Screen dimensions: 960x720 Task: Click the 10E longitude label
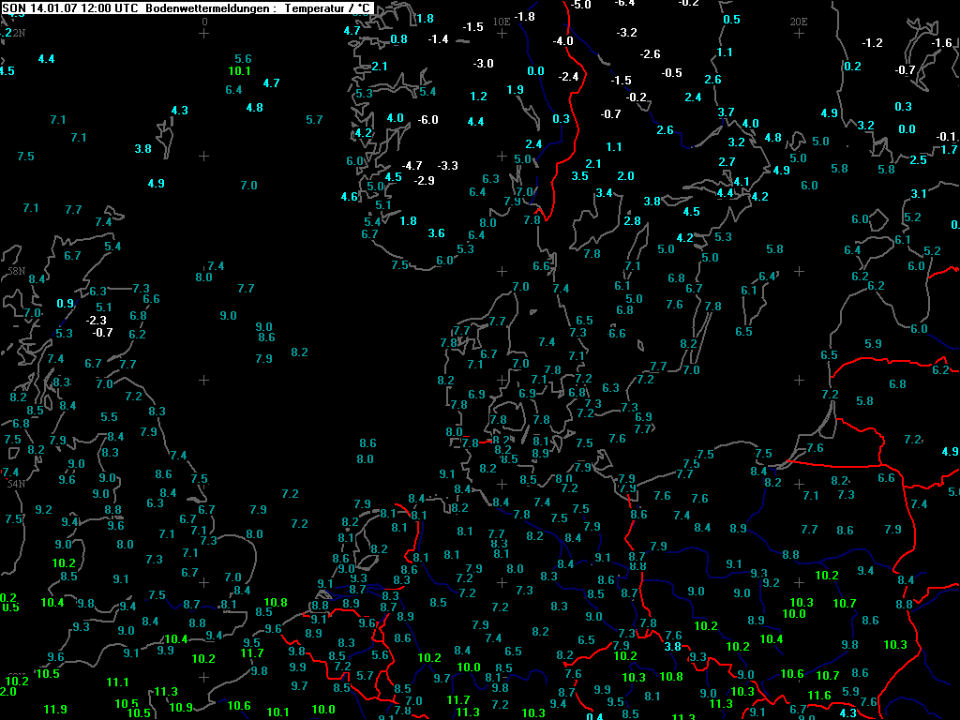pyautogui.click(x=502, y=21)
